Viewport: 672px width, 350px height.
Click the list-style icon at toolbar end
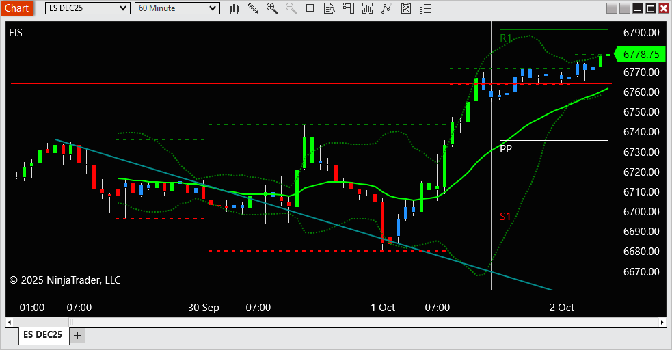[425, 8]
